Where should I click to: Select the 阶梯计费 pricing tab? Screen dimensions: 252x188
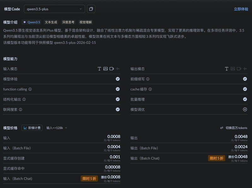(32, 128)
